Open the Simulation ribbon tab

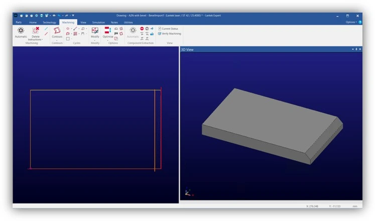tap(98, 22)
